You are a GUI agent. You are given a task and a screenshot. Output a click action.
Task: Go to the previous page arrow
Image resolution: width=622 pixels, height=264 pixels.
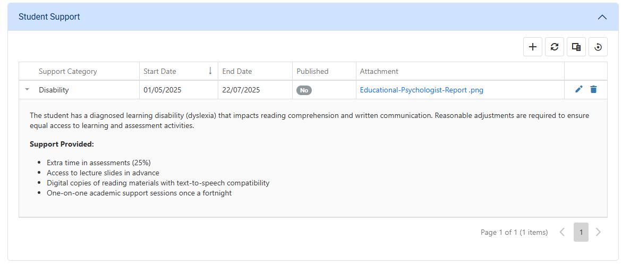coord(562,232)
